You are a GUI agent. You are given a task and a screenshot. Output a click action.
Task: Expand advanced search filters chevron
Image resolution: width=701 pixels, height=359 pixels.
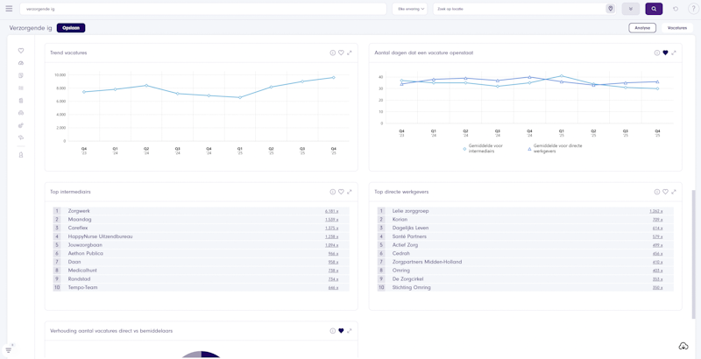[631, 9]
